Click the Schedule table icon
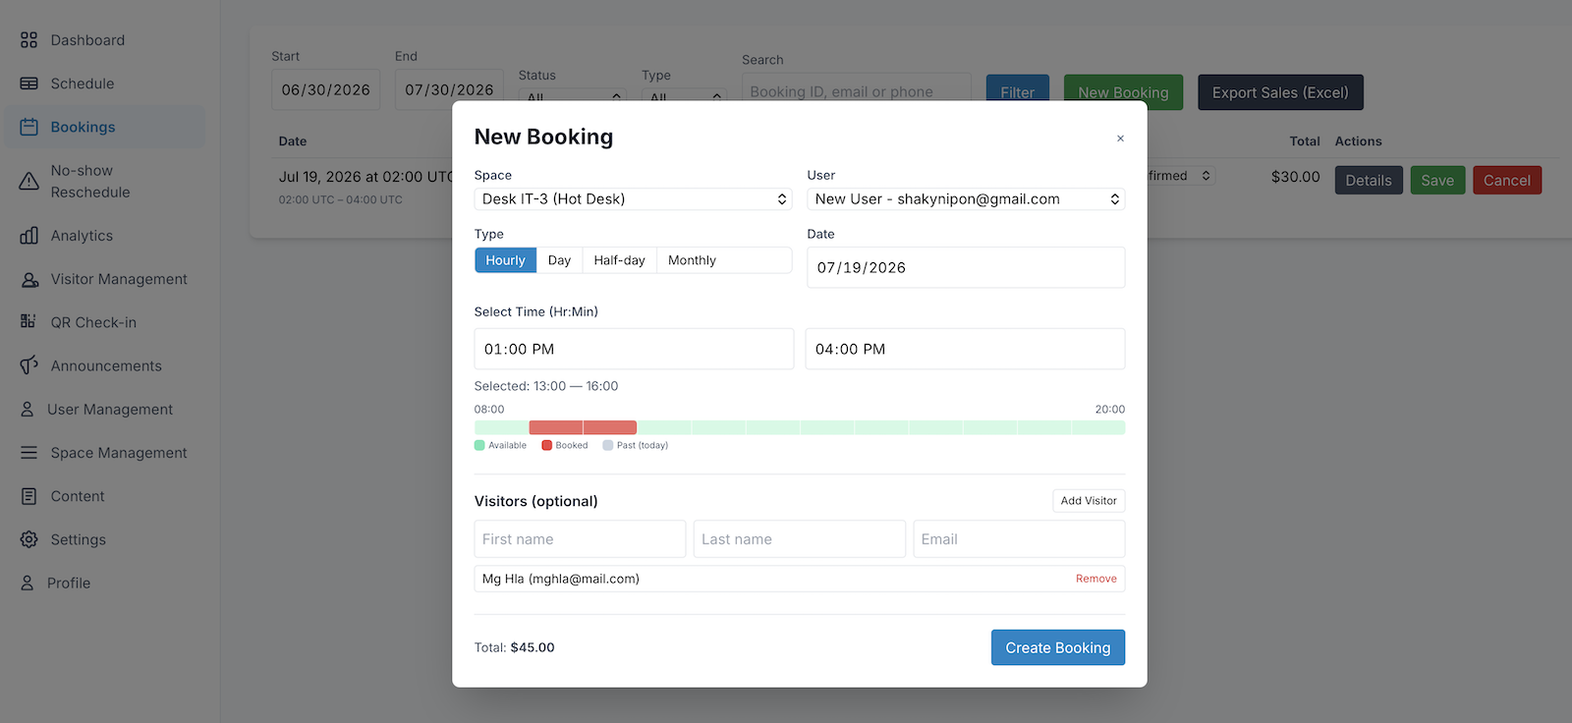This screenshot has width=1572, height=723. click(28, 83)
